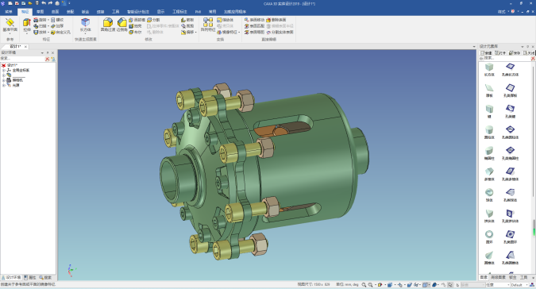
Task: Clear the design tree search with red X
Action: point(47,59)
